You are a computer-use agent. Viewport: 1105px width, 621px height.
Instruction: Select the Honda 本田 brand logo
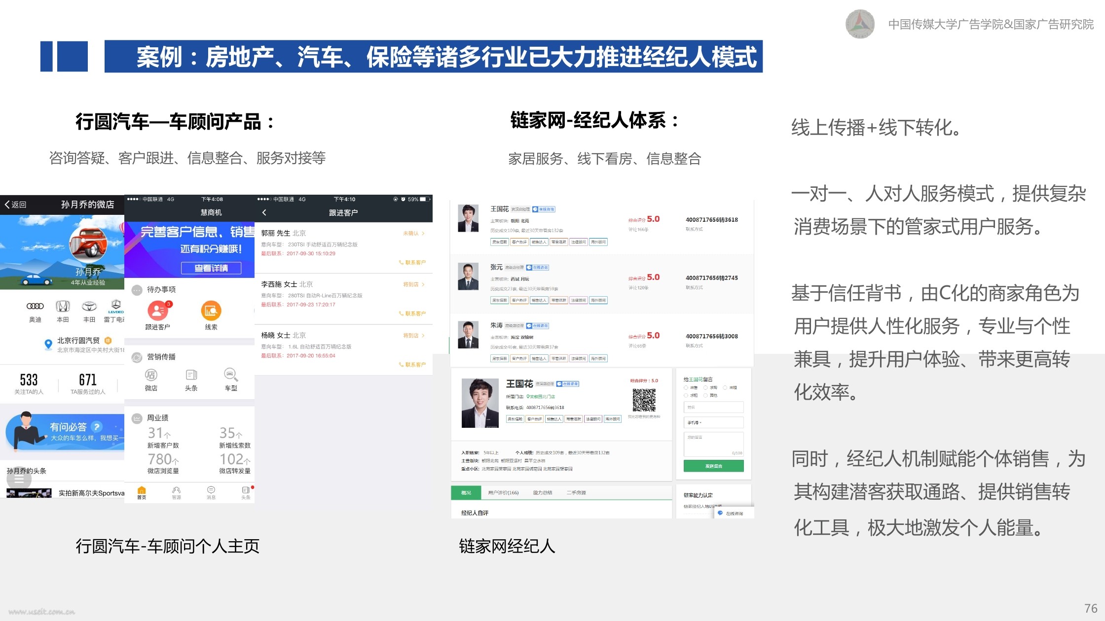point(63,306)
